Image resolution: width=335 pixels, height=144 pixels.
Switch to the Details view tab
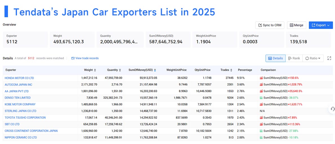coord(275,58)
